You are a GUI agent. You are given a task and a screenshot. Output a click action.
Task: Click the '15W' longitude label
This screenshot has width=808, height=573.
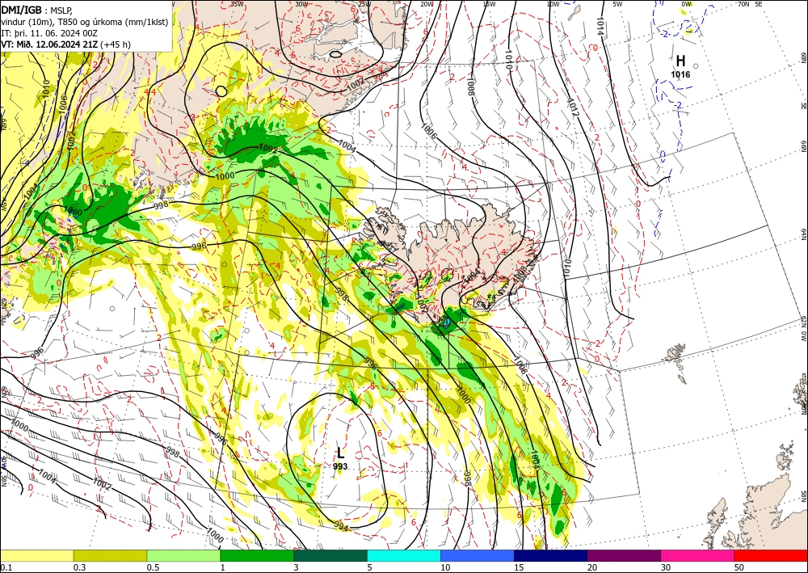coord(490,4)
